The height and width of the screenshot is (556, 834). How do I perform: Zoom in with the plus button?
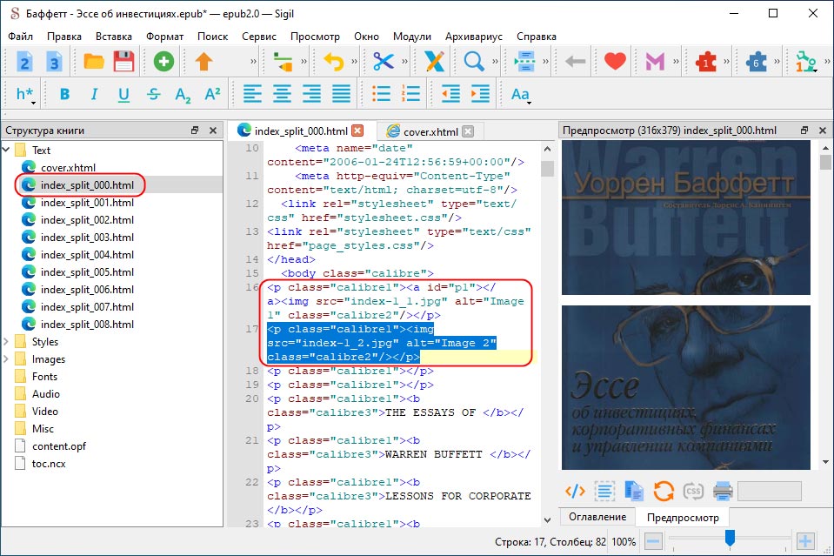click(805, 541)
